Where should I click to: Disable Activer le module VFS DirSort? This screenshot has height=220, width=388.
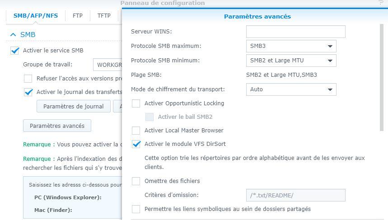click(x=136, y=144)
